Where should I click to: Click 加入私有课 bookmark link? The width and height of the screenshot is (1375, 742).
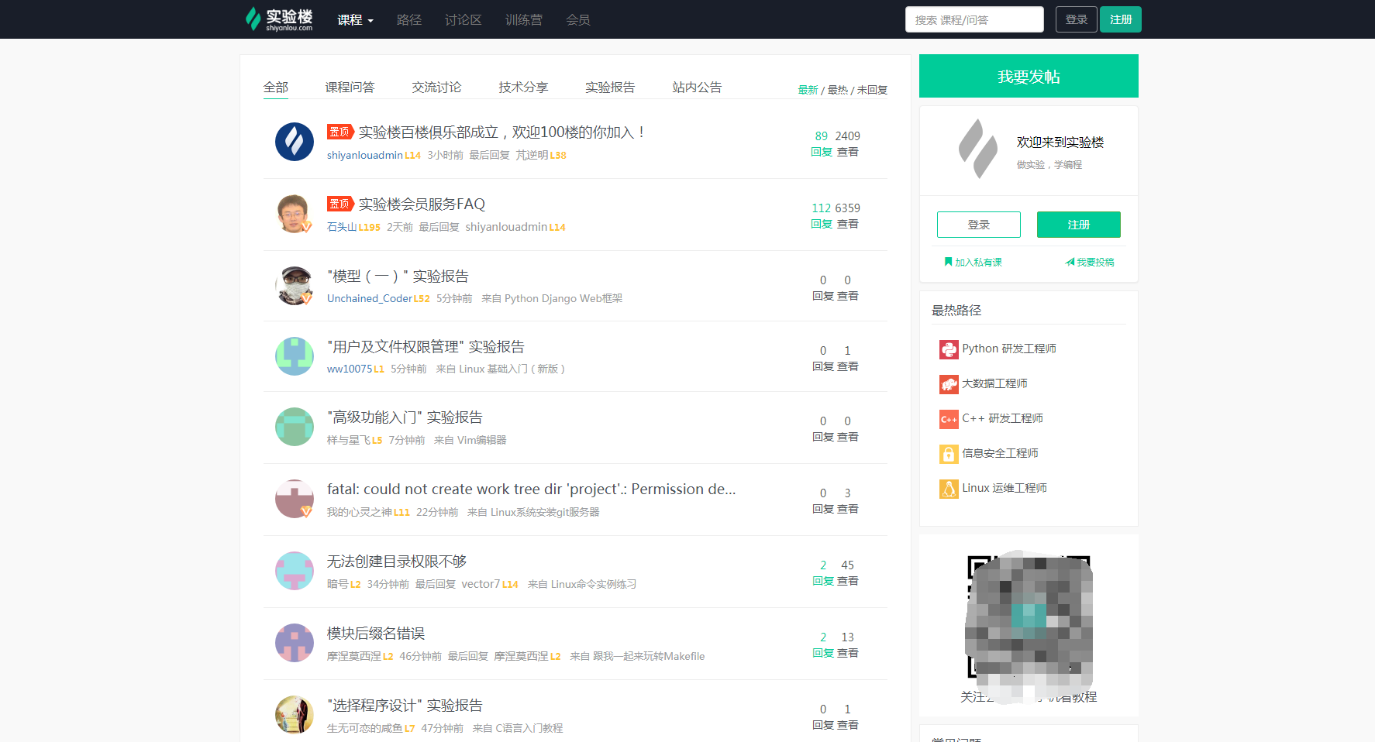point(973,262)
